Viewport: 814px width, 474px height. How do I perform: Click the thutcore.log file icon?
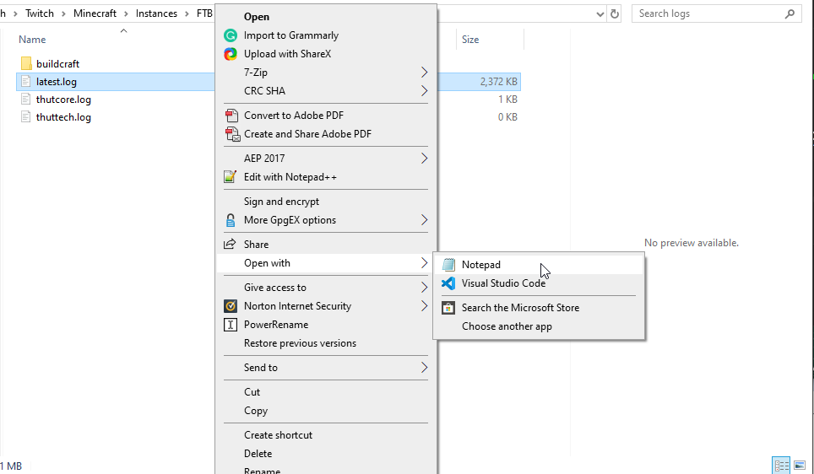pos(26,99)
